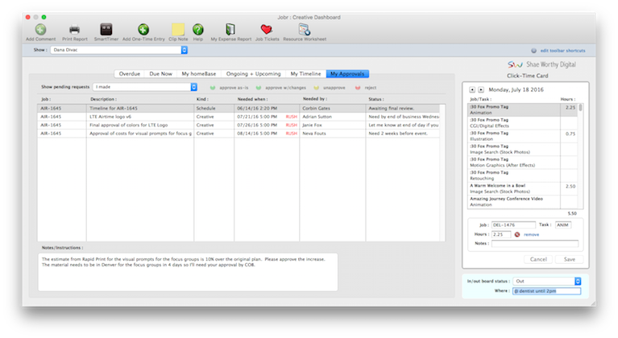Launch the SmartTimer
618x338 pixels.
106,30
